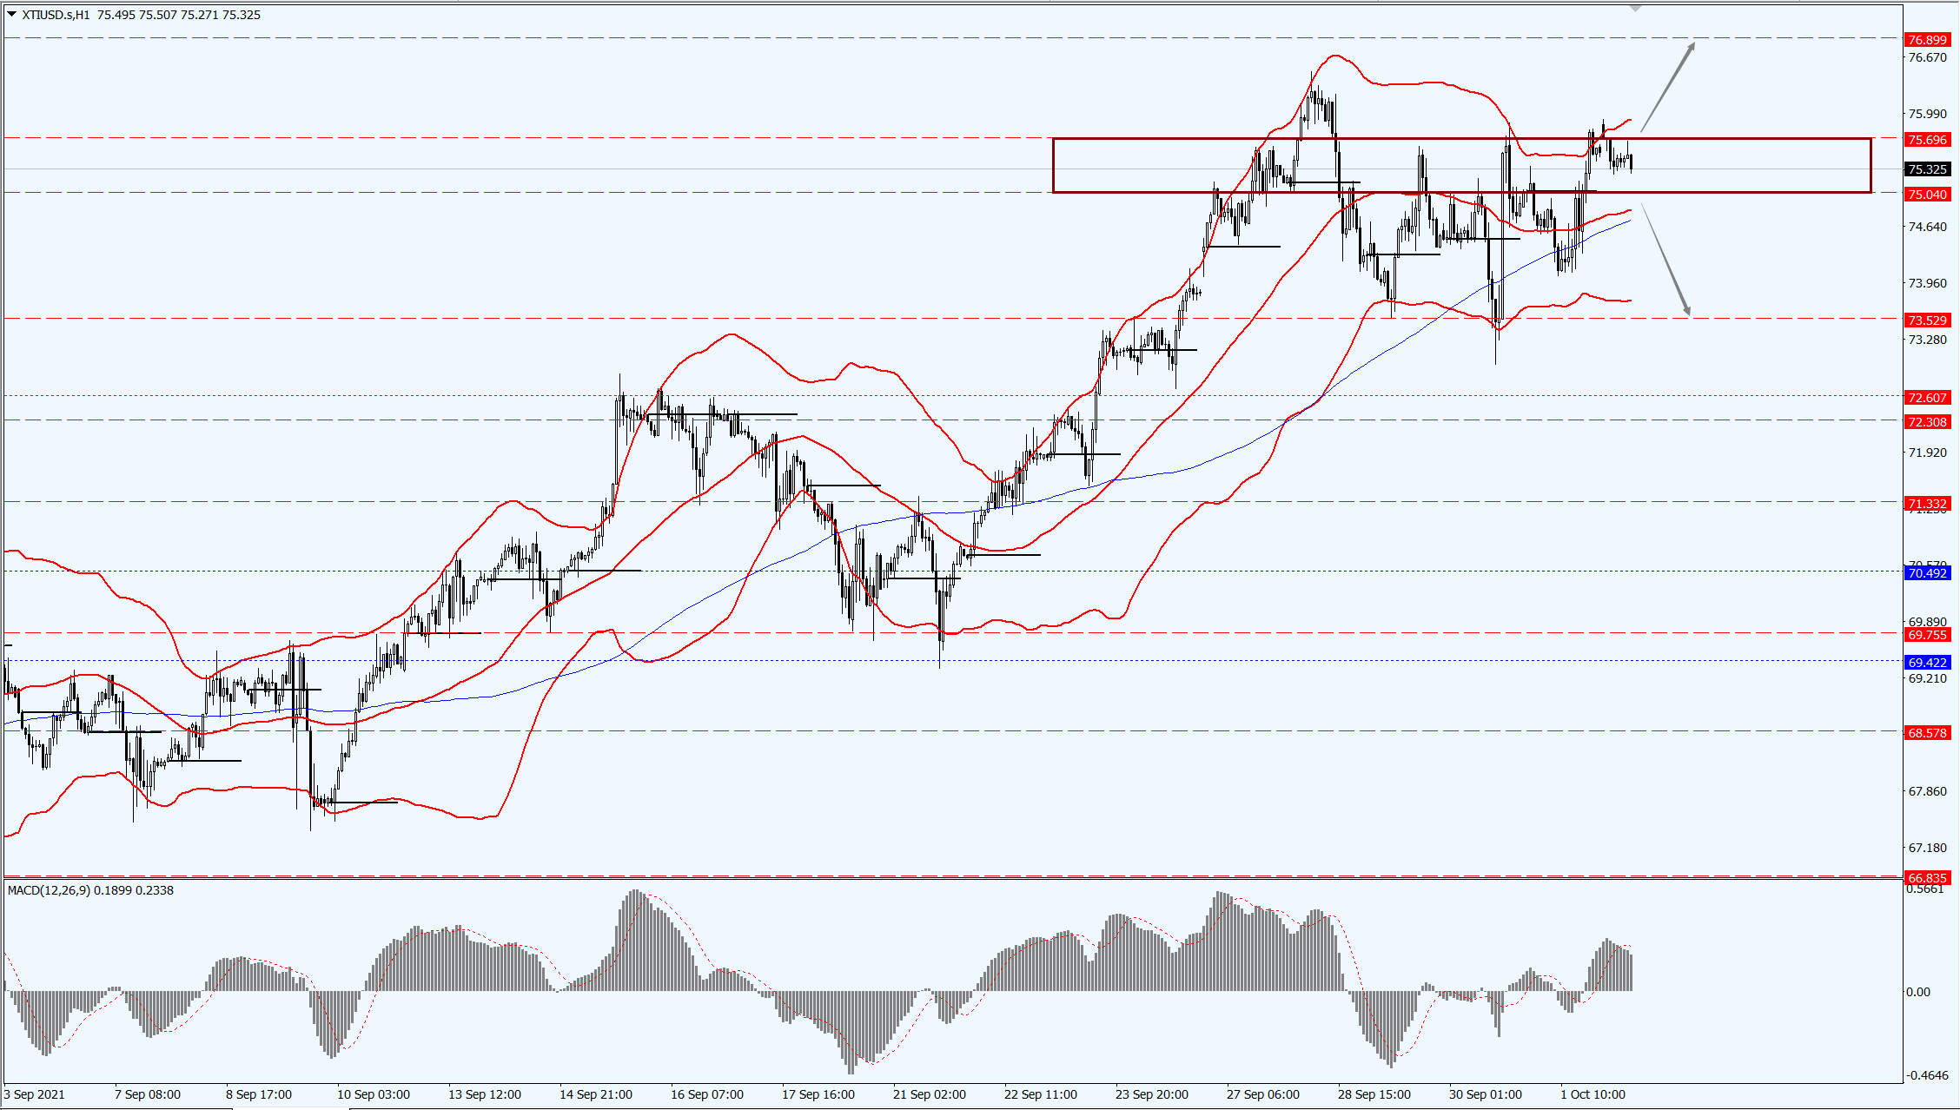Click the 73.280 value on price axis
Screen dimensions: 1960x1110
[x=1927, y=340]
